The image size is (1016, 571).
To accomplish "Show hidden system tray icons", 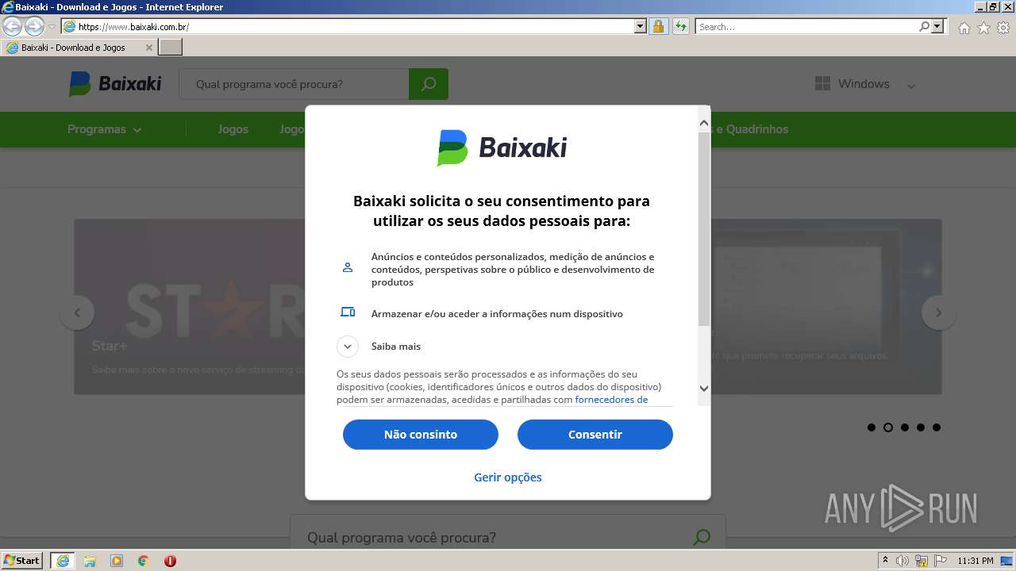I will pyautogui.click(x=885, y=561).
